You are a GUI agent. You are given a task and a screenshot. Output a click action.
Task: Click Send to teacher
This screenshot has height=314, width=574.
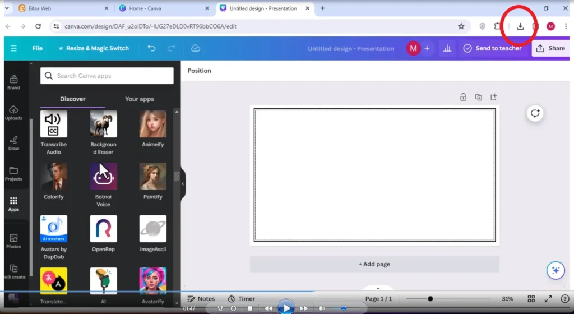492,48
